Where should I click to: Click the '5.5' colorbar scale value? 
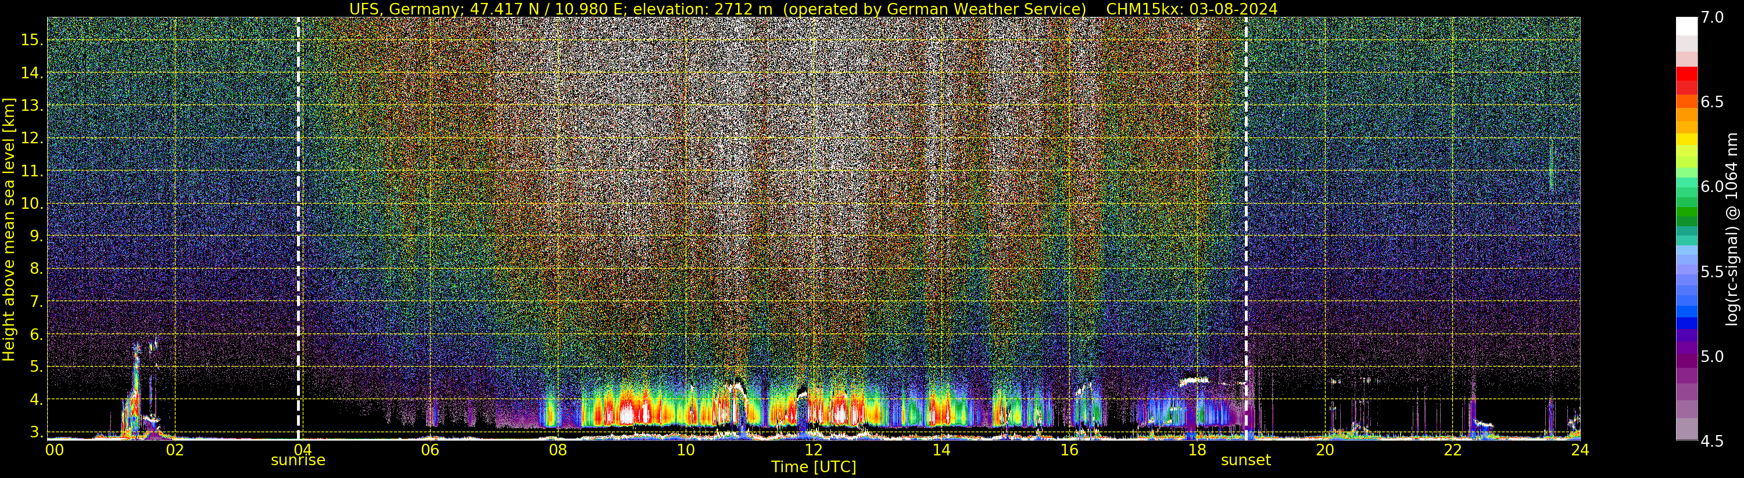tap(1713, 272)
